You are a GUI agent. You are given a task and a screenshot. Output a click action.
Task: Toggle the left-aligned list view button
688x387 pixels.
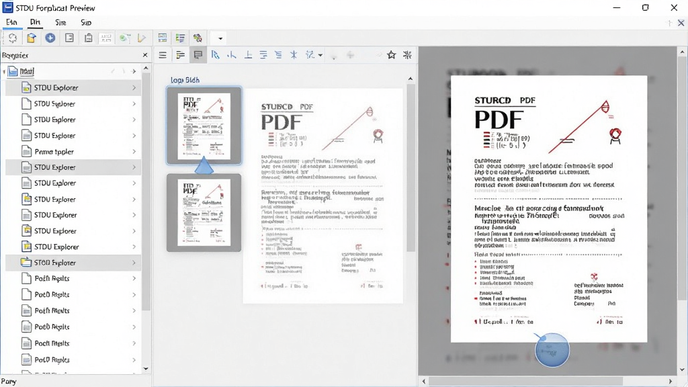click(180, 55)
